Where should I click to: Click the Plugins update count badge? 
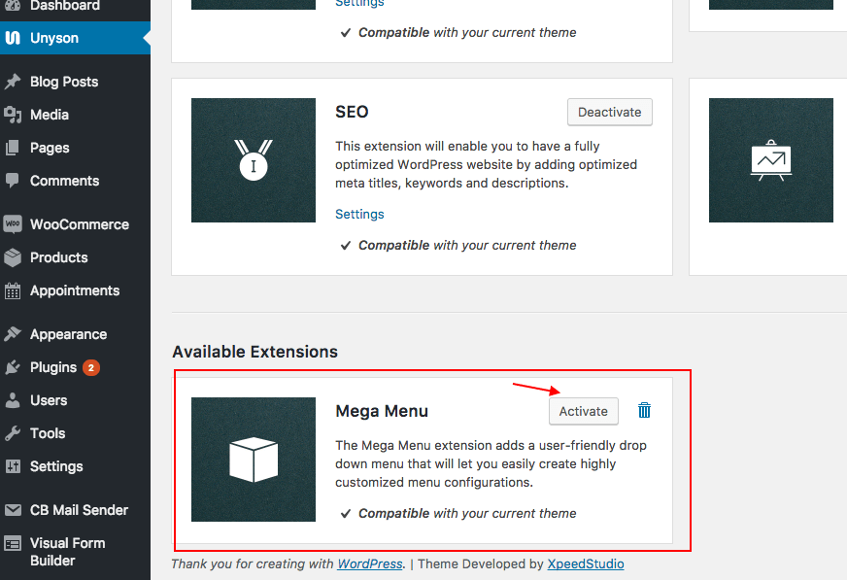click(x=91, y=368)
